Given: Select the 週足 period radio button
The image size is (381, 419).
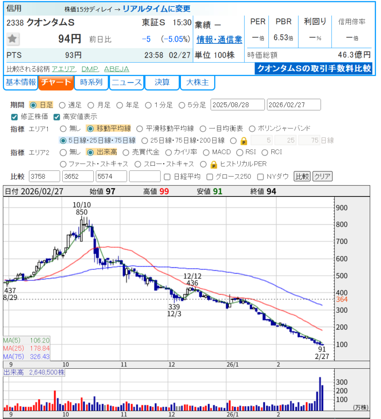Looking at the screenshot, I should [63, 105].
